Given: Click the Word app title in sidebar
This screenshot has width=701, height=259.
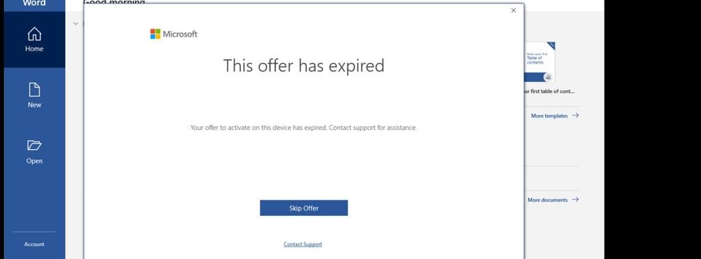Looking at the screenshot, I should [34, 3].
